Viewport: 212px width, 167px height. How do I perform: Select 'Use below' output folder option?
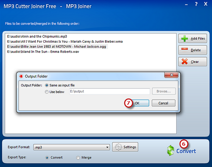point(47,92)
